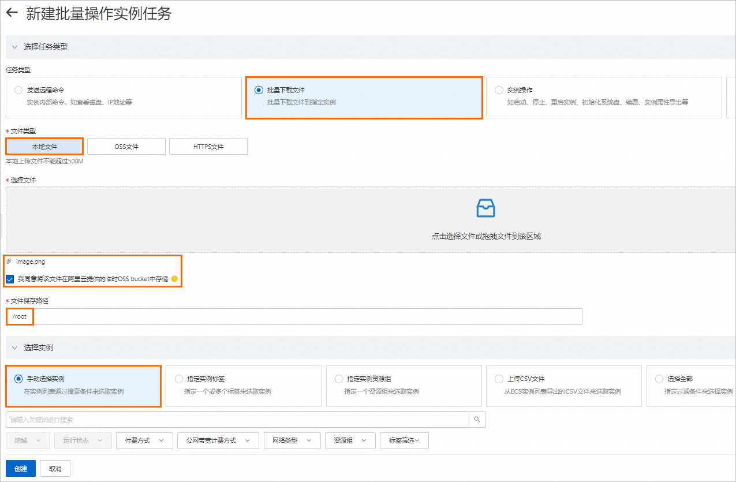Select 批量下载文件 radio option

[259, 90]
